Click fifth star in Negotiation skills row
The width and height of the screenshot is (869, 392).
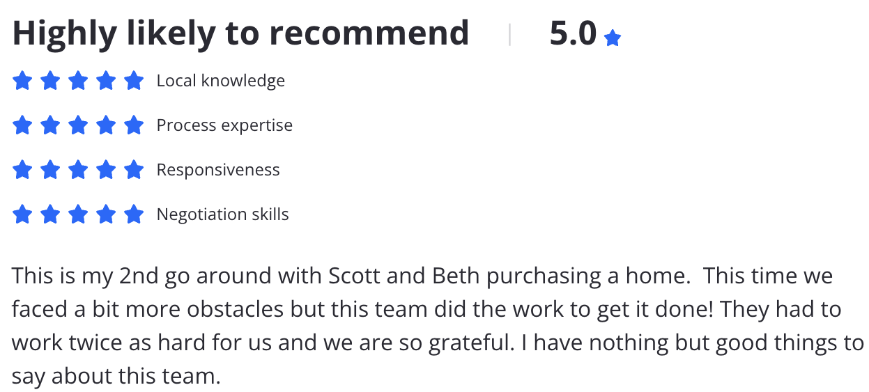134,214
